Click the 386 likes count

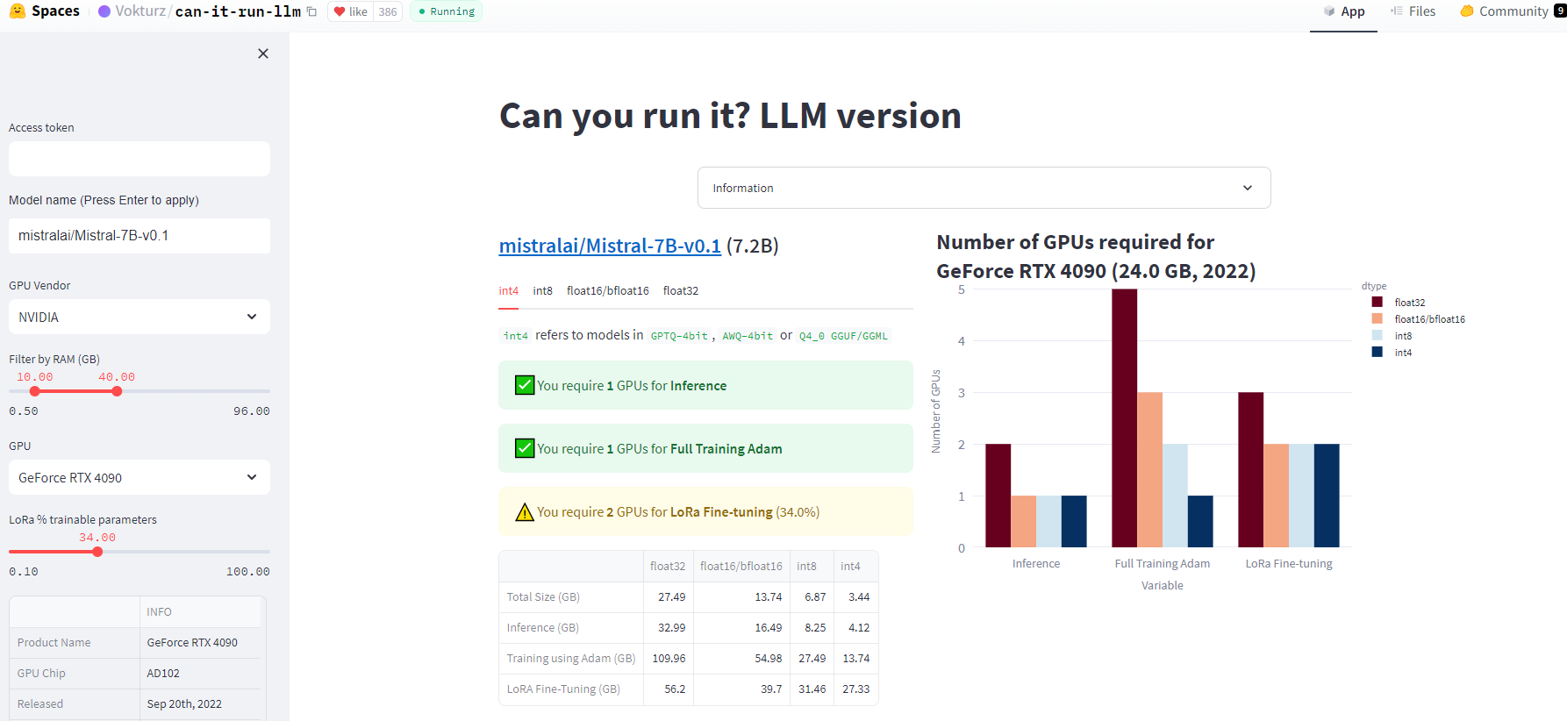(x=388, y=11)
